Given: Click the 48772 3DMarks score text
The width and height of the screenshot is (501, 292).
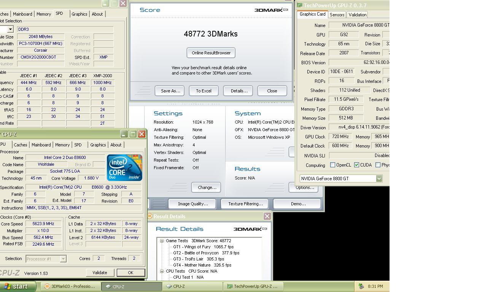Looking at the screenshot, I should pos(211,34).
